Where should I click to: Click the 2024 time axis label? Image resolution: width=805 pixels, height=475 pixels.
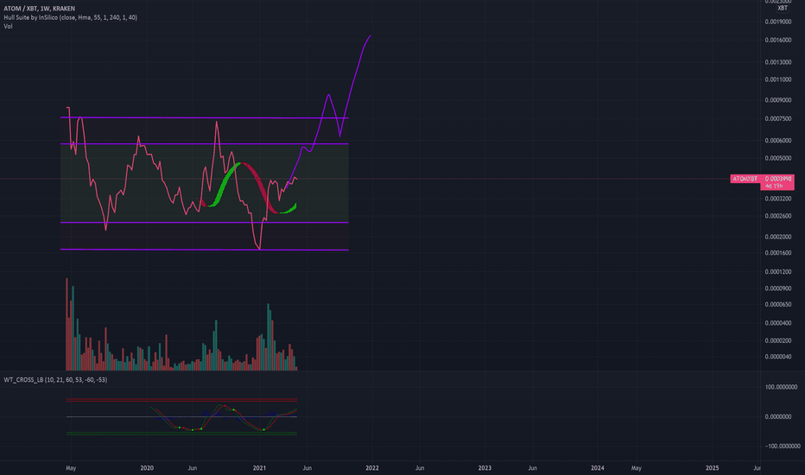click(x=597, y=468)
